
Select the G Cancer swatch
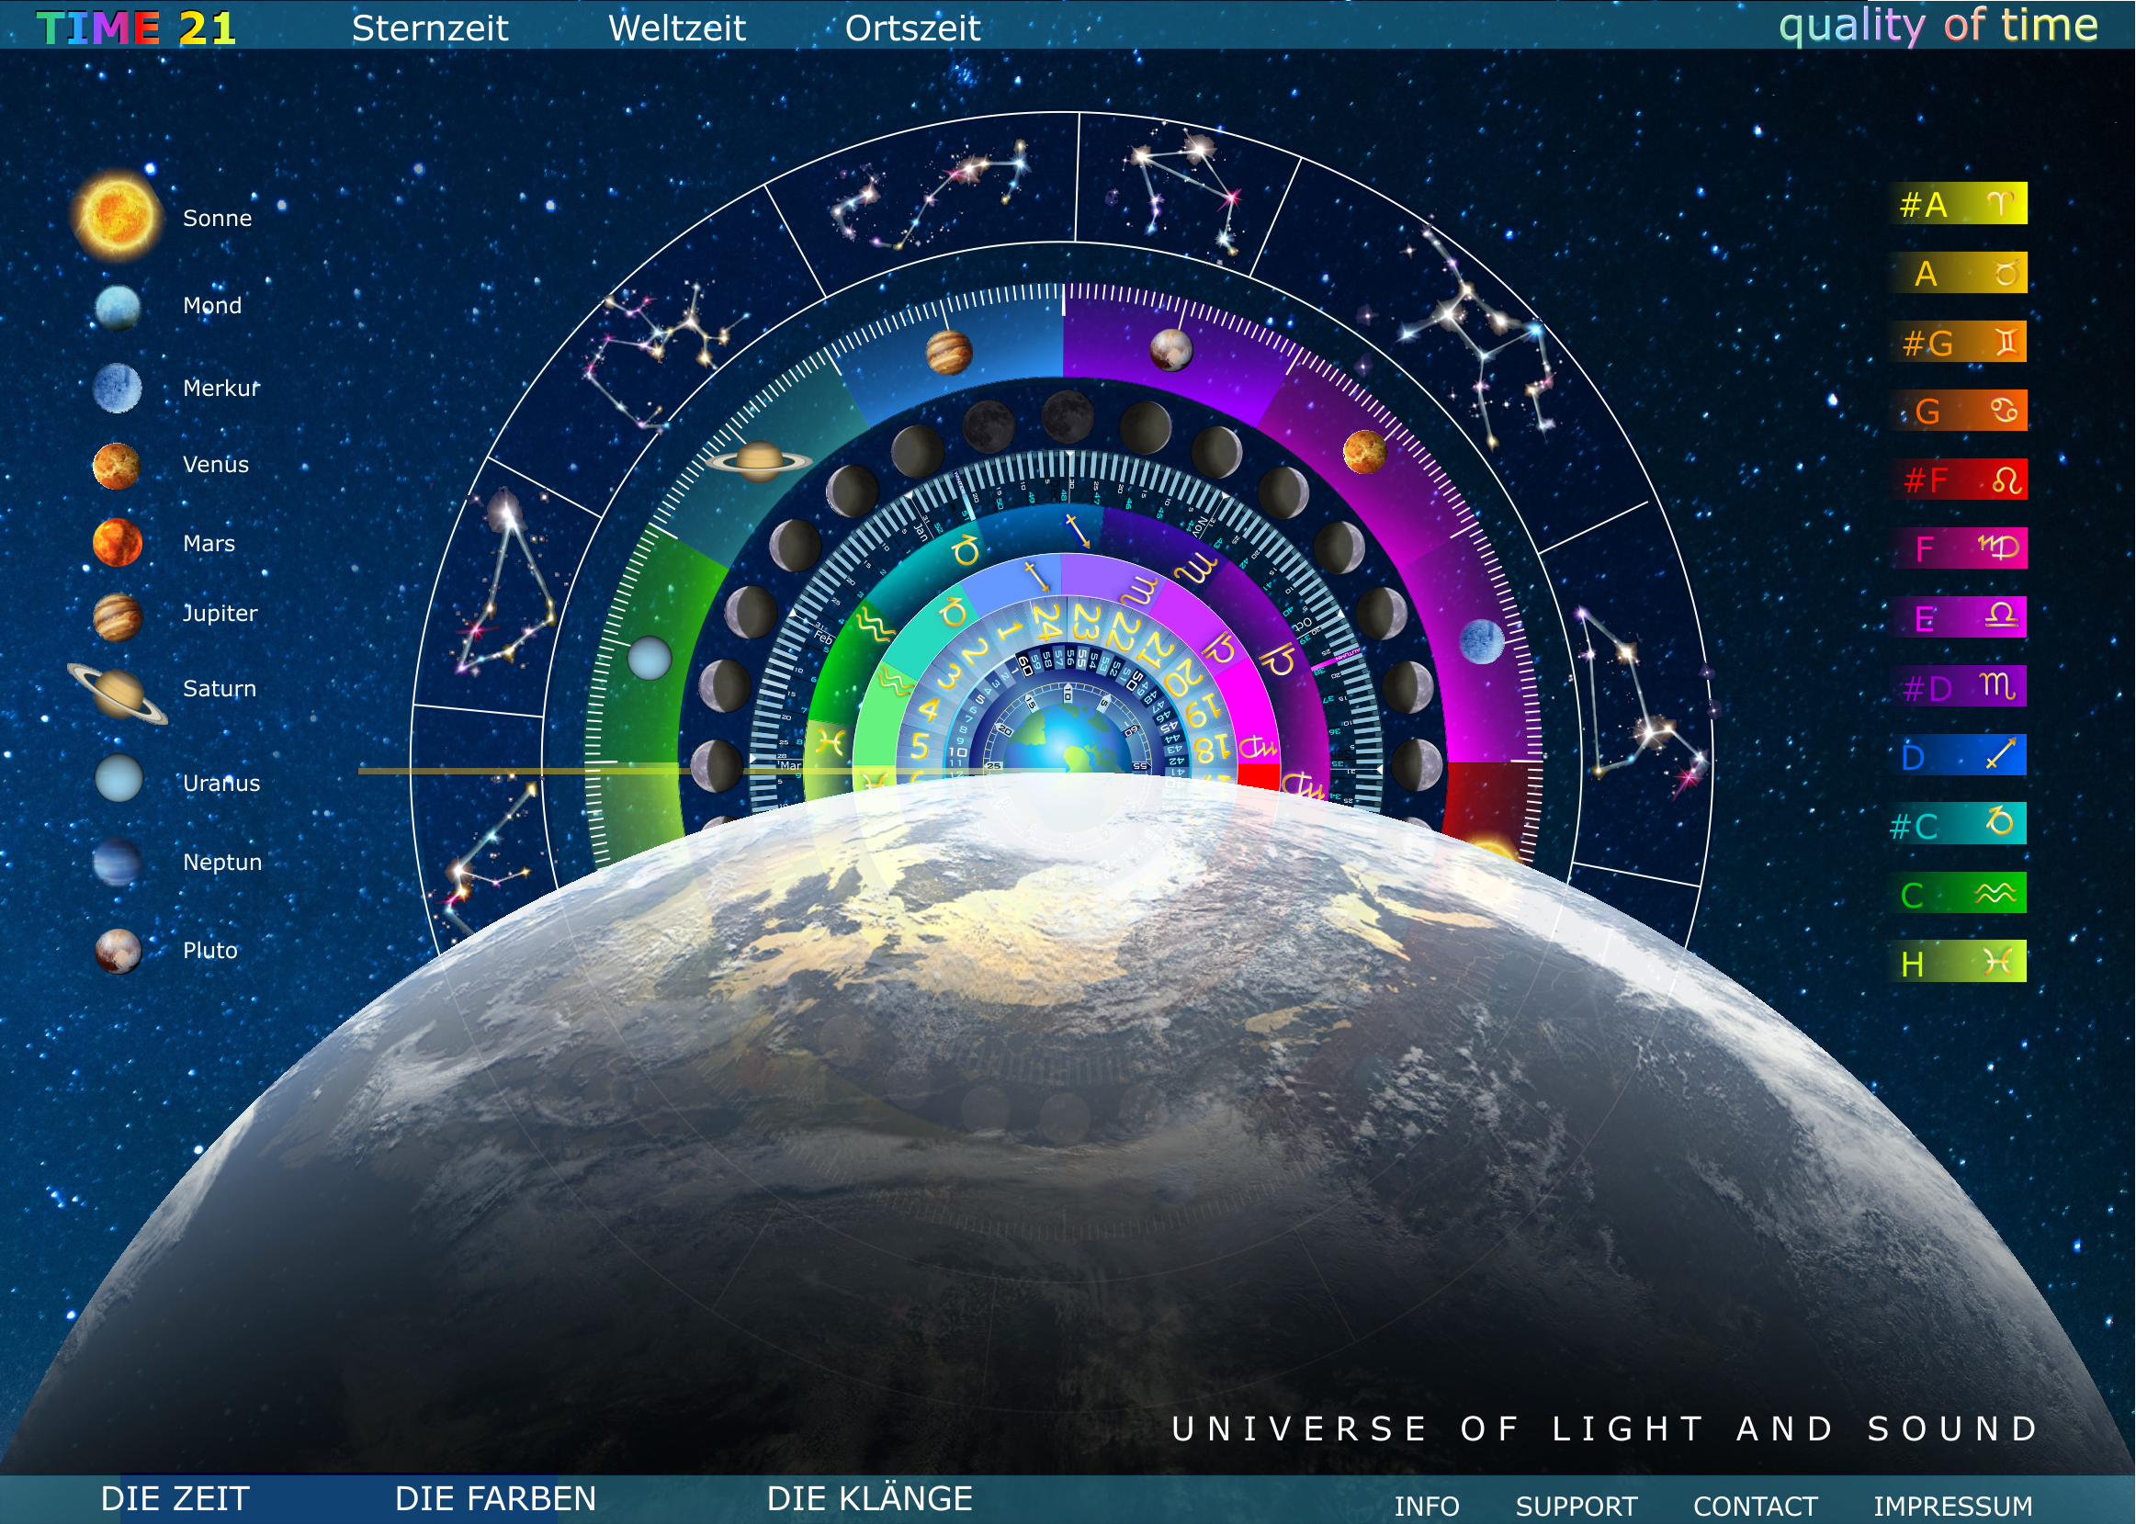(x=1958, y=410)
